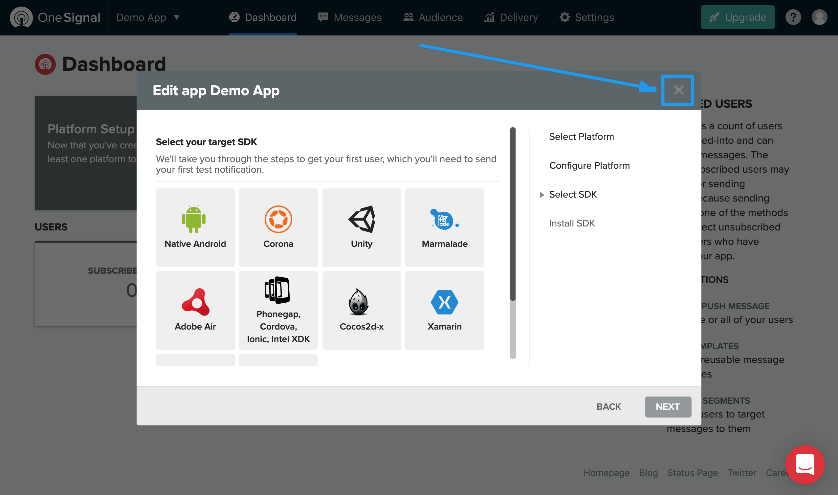This screenshot has width=838, height=495.
Task: Click the NEXT button
Action: 668,407
